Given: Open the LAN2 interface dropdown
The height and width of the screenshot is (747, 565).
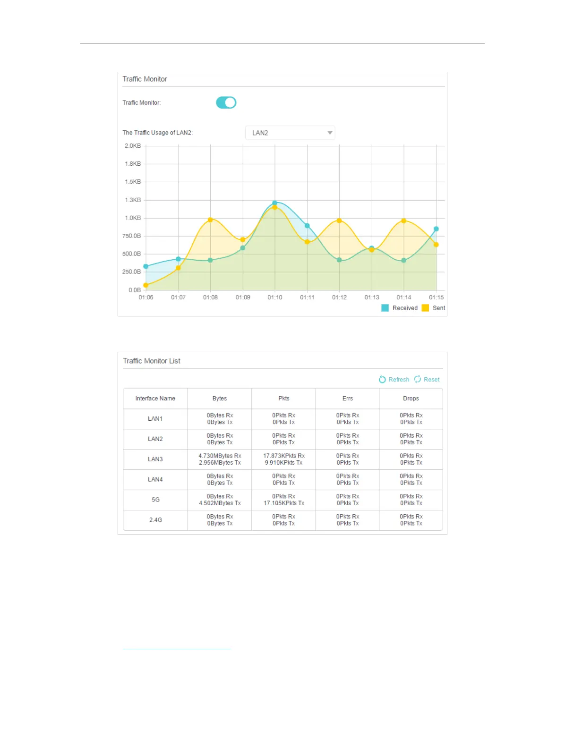Looking at the screenshot, I should (290, 133).
